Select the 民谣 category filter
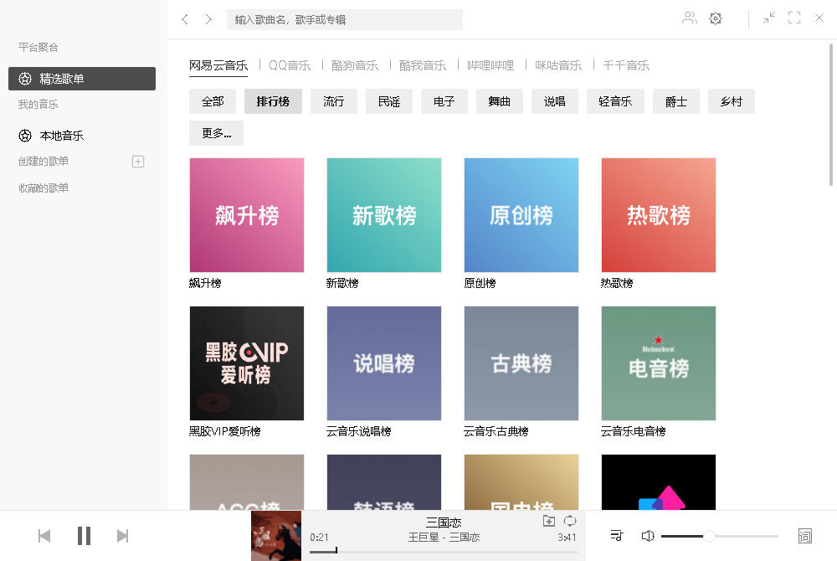 point(389,101)
